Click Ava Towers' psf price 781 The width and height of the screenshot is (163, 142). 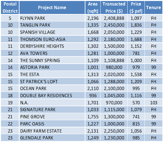[136, 53]
